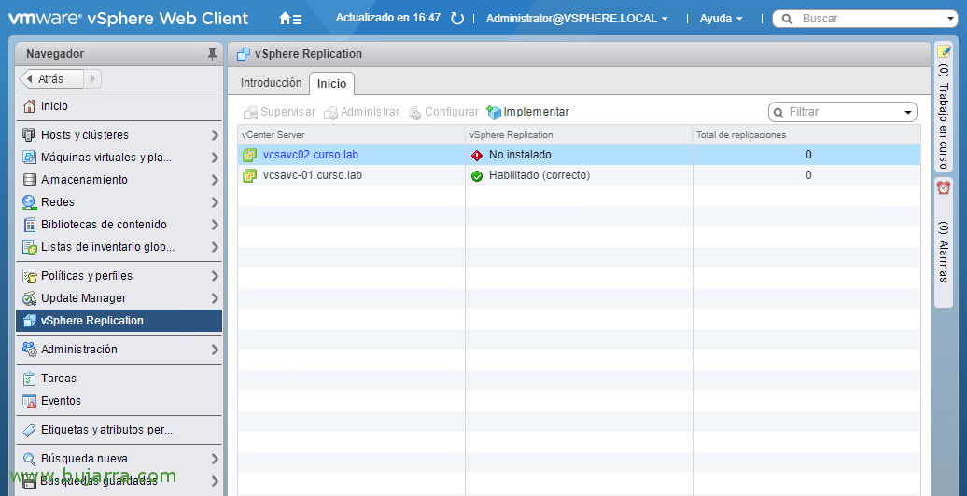Screen dimensions: 967x496
Task: Click the Administrar toolbar button
Action: (x=362, y=112)
